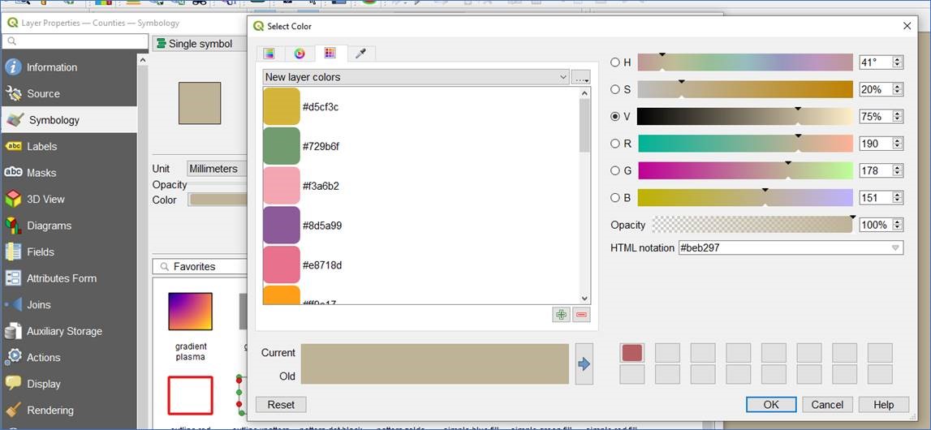Click the Reset button
The height and width of the screenshot is (430, 931).
coord(281,405)
